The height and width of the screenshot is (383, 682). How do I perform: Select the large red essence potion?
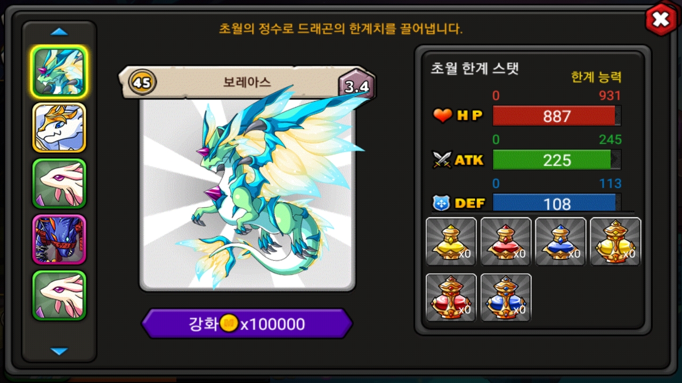click(x=451, y=297)
